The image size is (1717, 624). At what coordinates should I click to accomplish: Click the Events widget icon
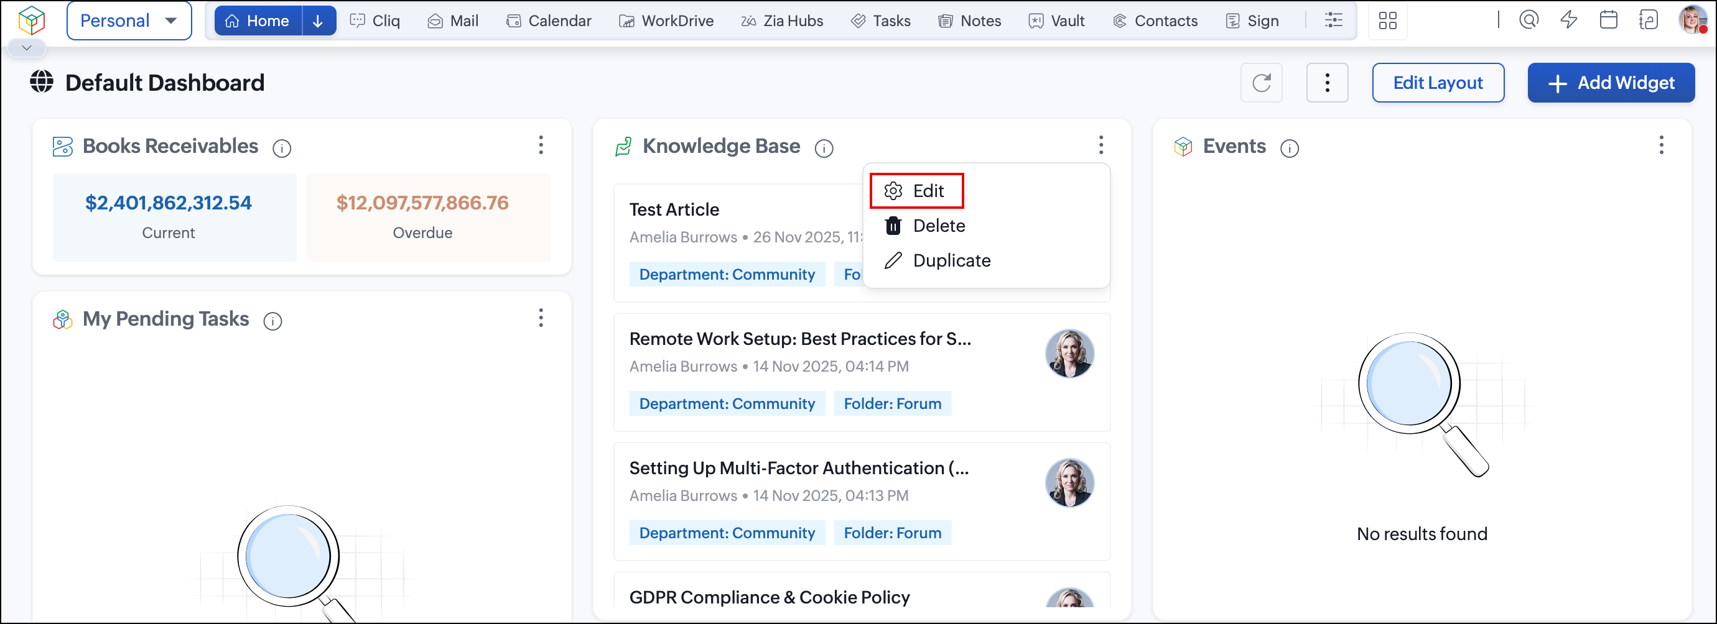pyautogui.click(x=1183, y=147)
